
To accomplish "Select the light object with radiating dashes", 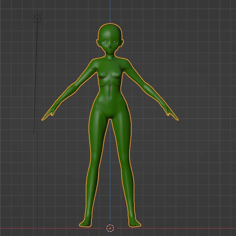I will [x=37, y=19].
